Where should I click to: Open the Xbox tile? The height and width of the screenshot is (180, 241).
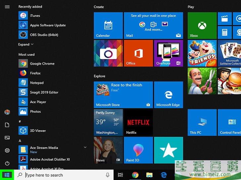[202, 25]
